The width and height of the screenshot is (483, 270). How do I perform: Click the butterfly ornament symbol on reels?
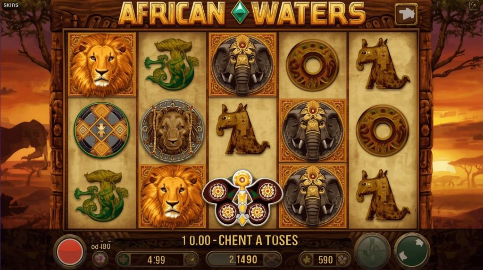pos(242,198)
